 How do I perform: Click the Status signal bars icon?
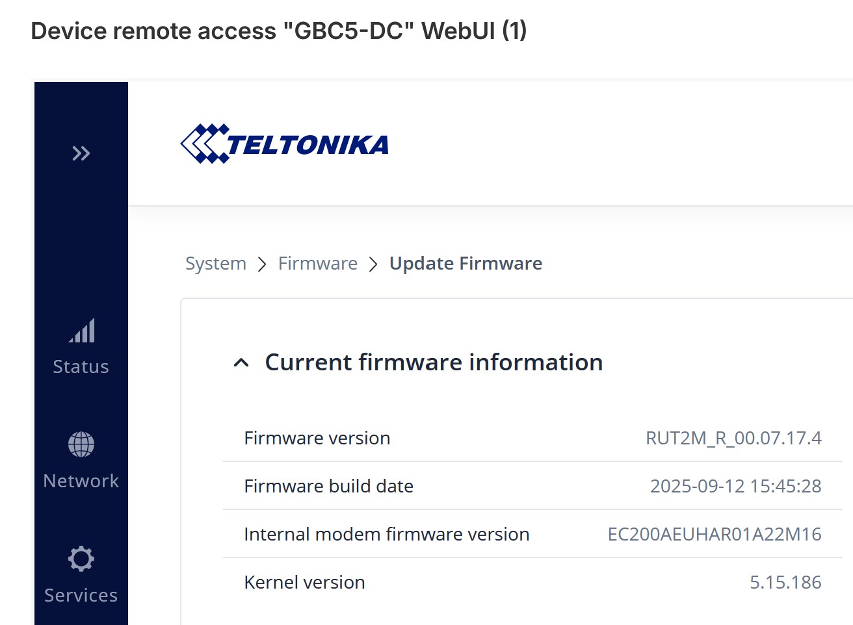coord(81,331)
